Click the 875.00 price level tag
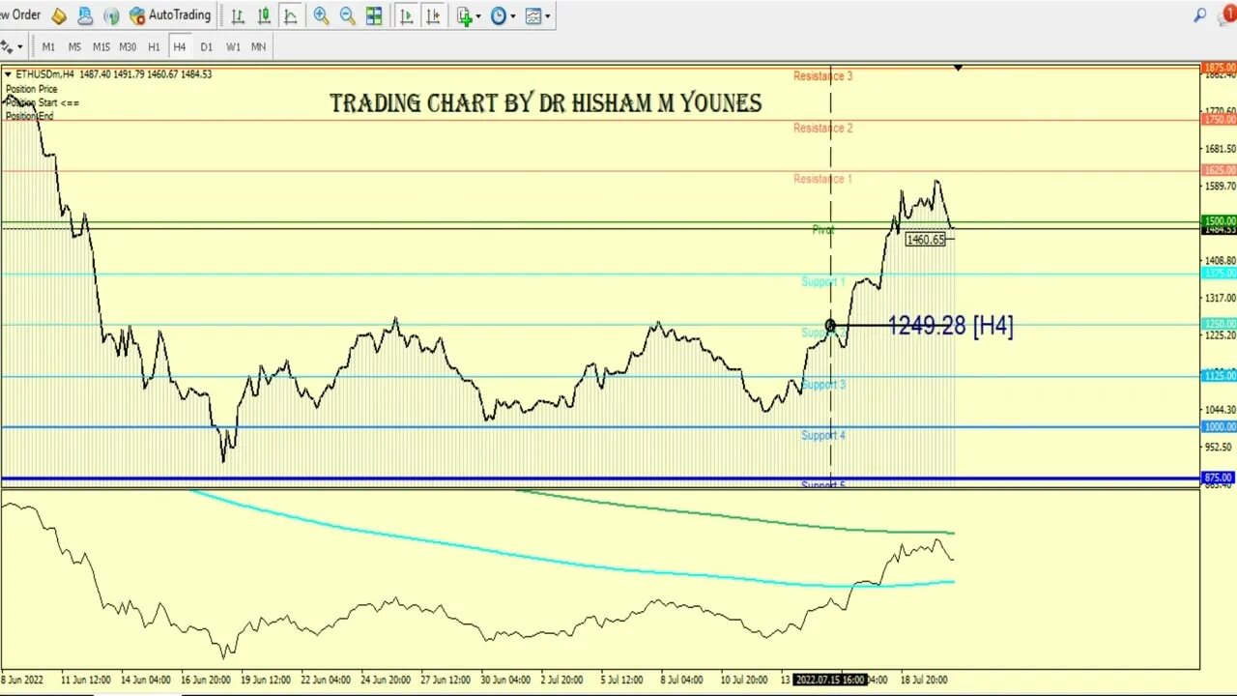The image size is (1237, 696). pyautogui.click(x=1219, y=478)
